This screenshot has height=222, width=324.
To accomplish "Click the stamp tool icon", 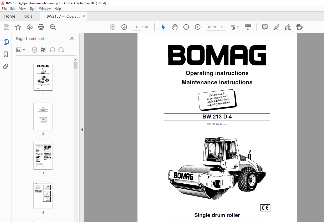I will tap(300, 27).
